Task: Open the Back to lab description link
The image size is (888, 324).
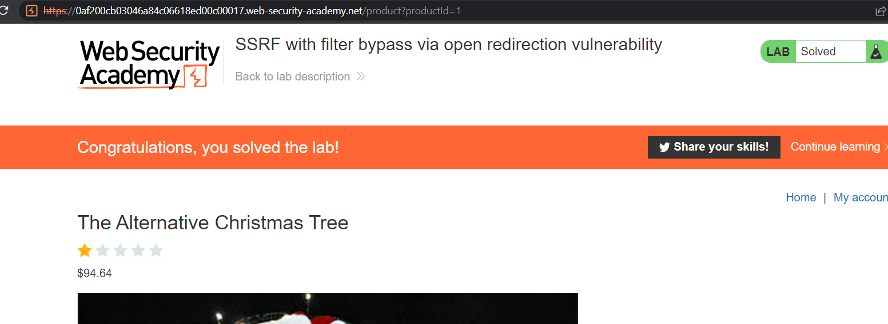Action: click(292, 76)
